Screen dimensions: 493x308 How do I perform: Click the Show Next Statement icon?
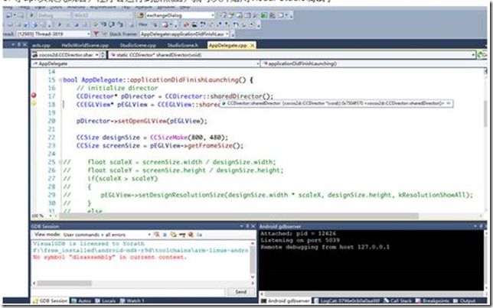95,24
